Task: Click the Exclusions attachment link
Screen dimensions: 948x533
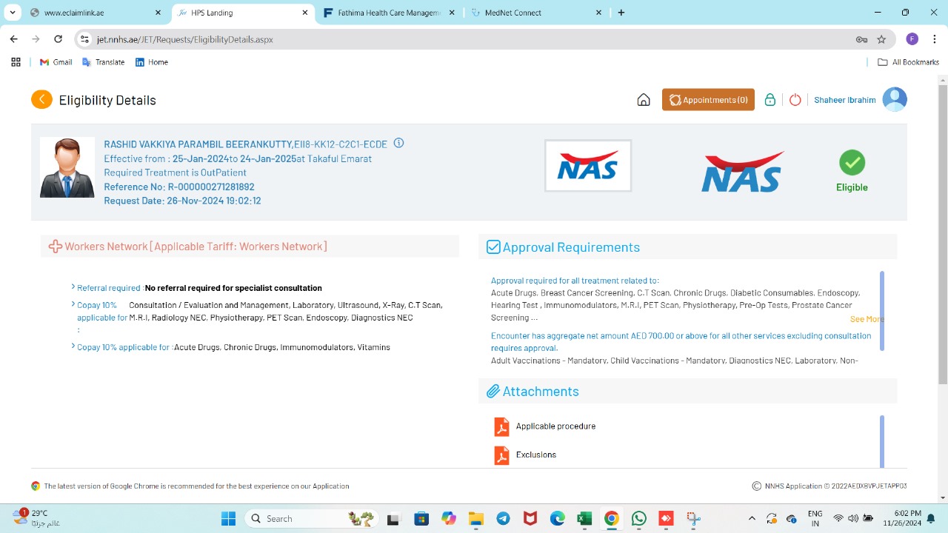Action: pyautogui.click(x=536, y=455)
